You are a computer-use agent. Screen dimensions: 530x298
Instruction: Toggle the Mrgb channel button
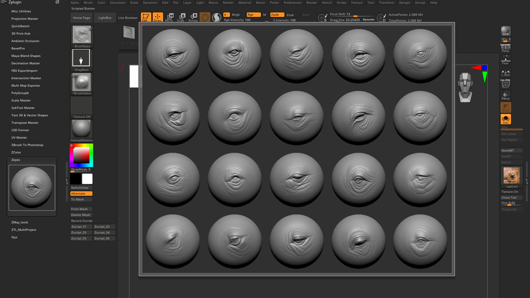(236, 15)
